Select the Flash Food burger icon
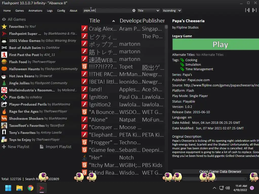This screenshot has width=259, height=194. pos(4,62)
